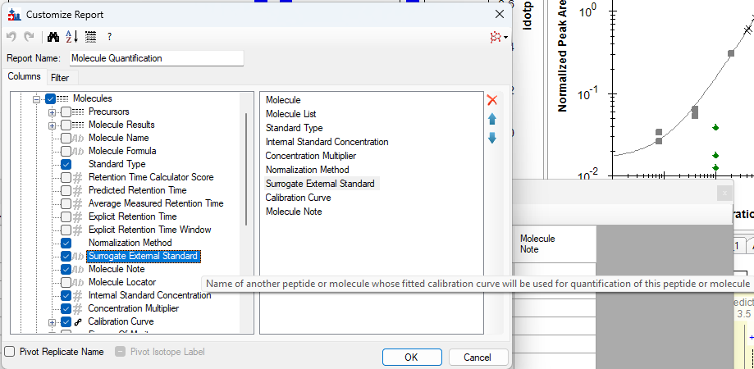Open help with the question mark icon
Screen dimensions: 754x369
[109, 37]
